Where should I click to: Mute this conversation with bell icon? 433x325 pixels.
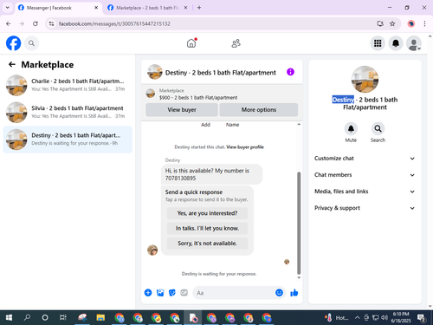tap(351, 129)
